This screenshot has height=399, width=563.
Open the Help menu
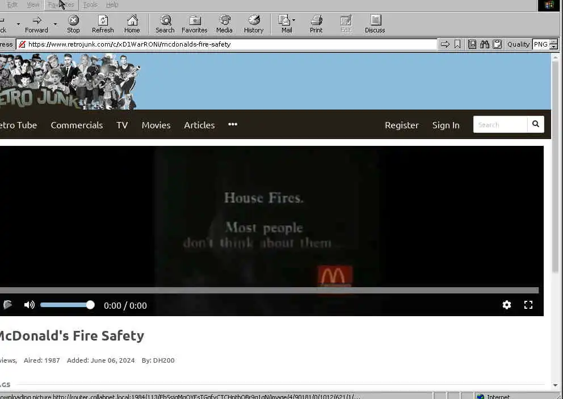pyautogui.click(x=112, y=5)
